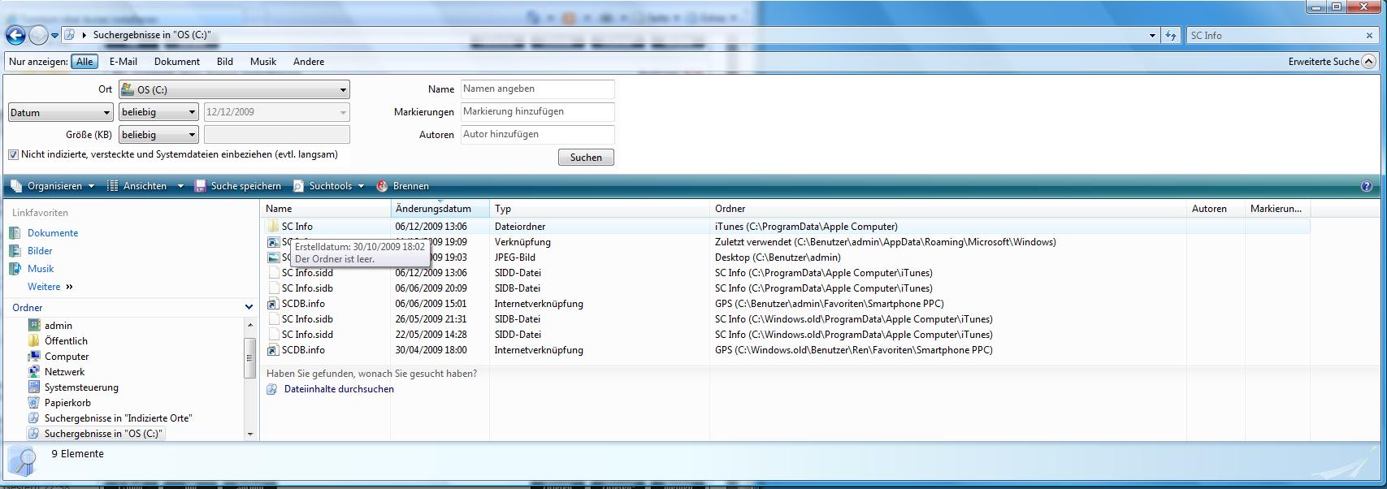Show only E-Mail results
The height and width of the screenshot is (489, 1387).
point(123,62)
